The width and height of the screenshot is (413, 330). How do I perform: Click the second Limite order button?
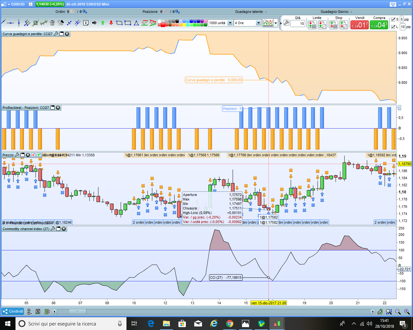[x=322, y=25]
